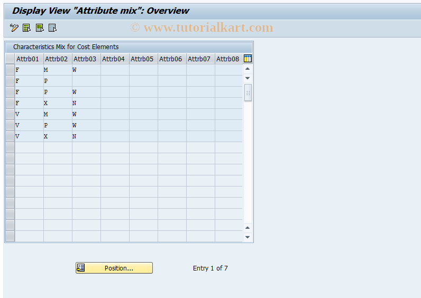This screenshot has width=421, height=298.
Task: Select the Attrb05 column header
Action: point(143,59)
